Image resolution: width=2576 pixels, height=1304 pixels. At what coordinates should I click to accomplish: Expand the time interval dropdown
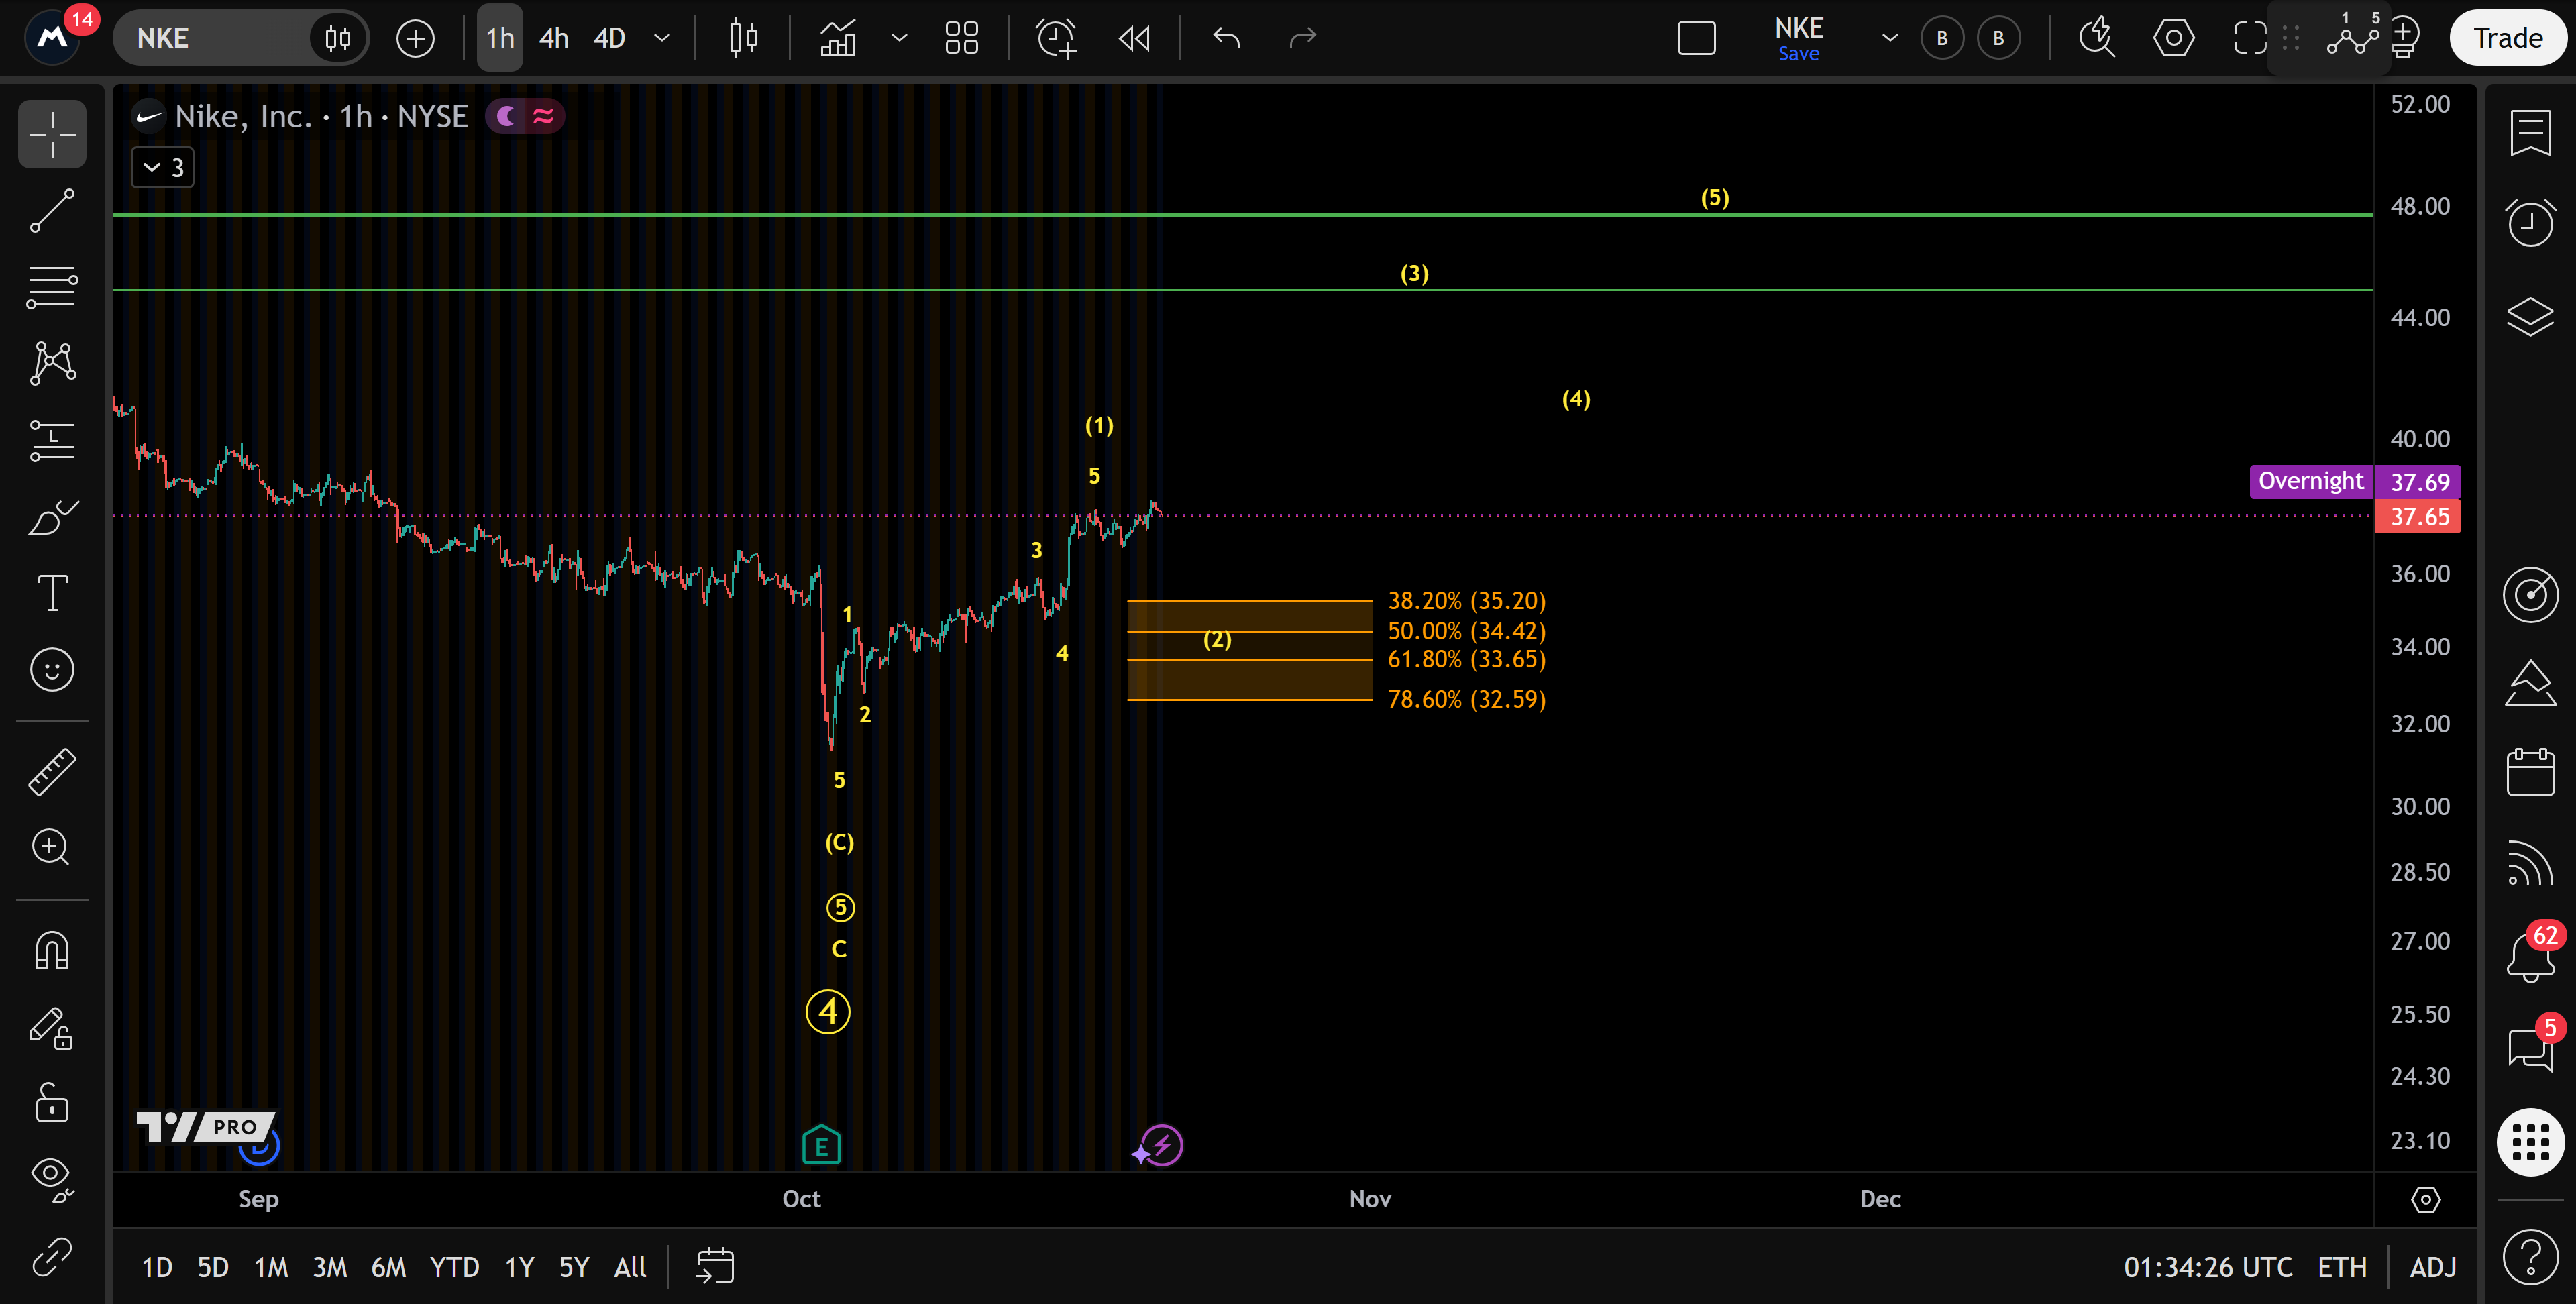(x=662, y=38)
